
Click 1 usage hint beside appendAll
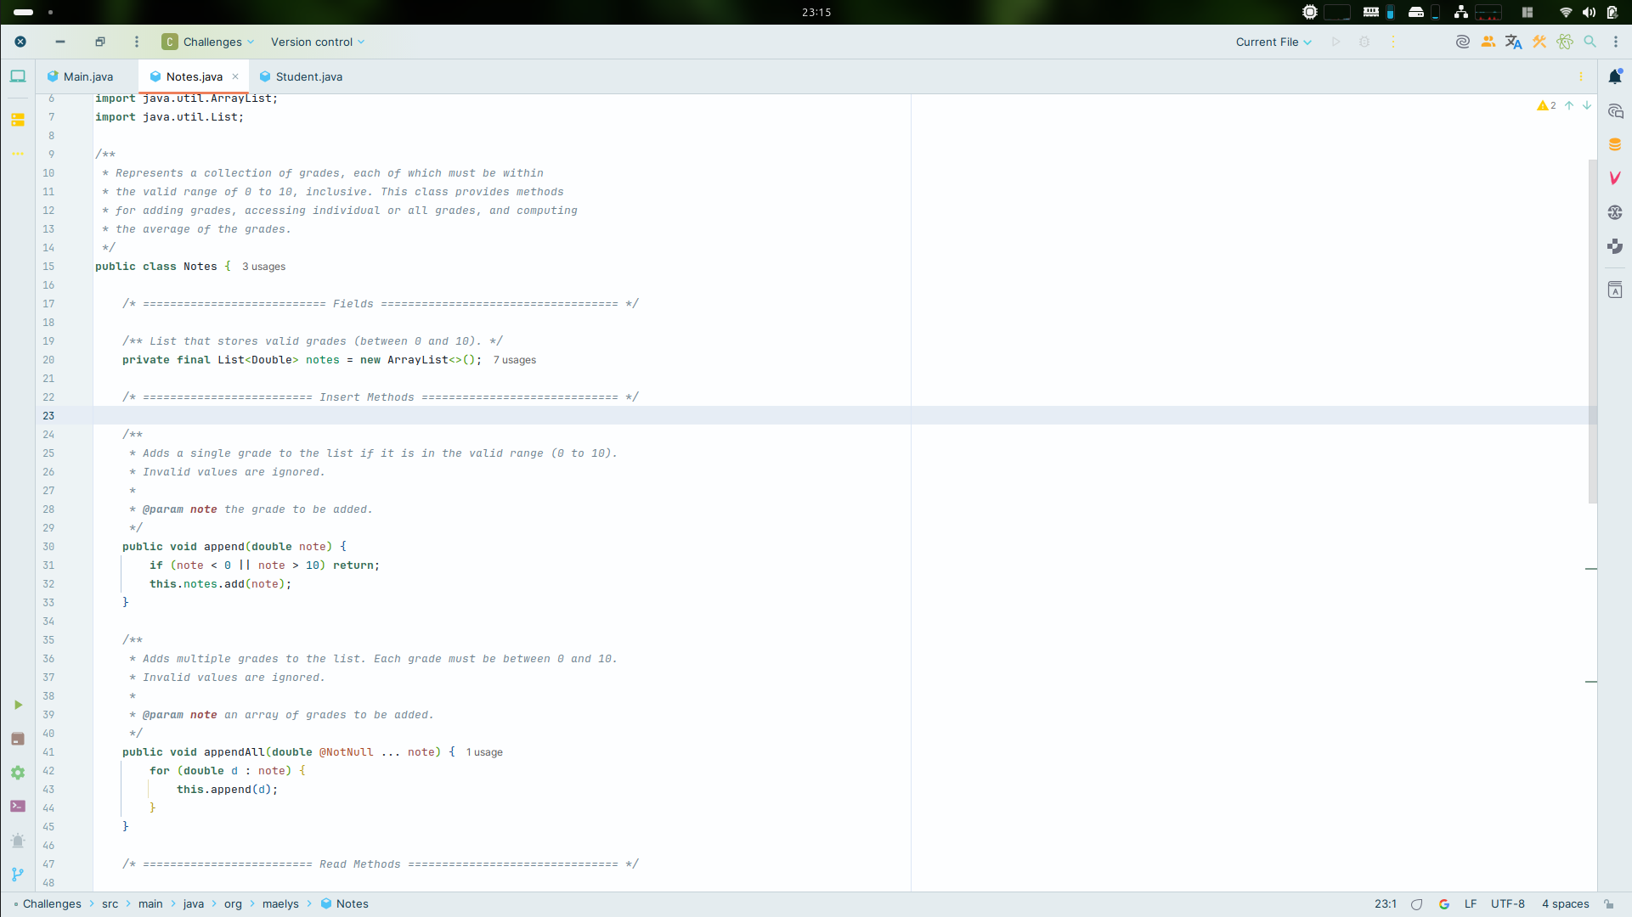pyautogui.click(x=484, y=752)
